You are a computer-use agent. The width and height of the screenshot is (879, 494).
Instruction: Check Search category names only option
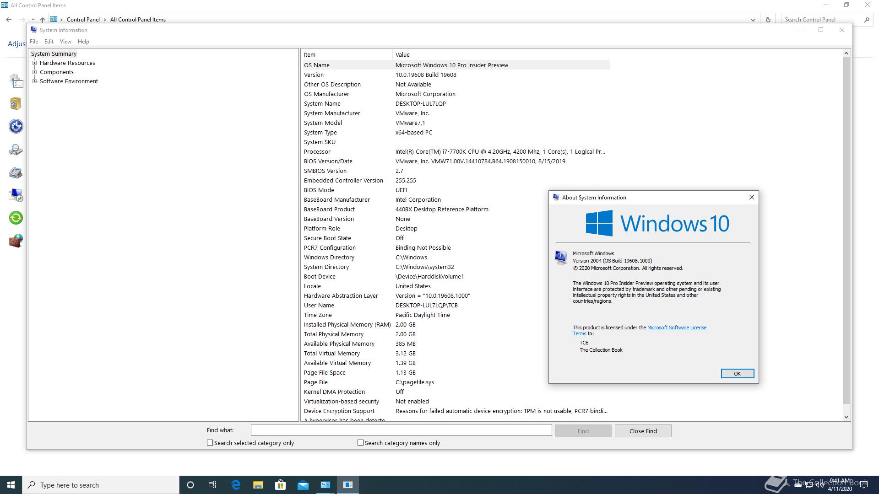[361, 443]
